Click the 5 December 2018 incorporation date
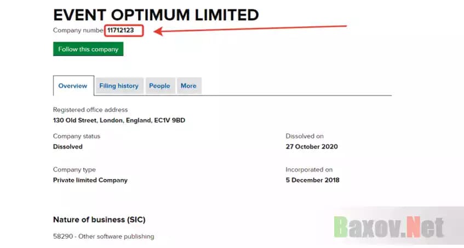Viewport: 464px width, 248px height. pos(312,180)
